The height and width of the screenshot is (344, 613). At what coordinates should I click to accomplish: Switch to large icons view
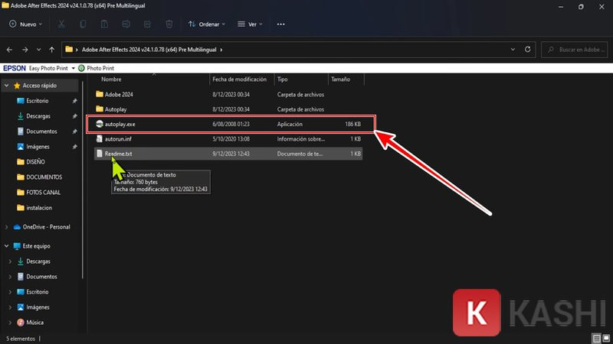(x=606, y=338)
